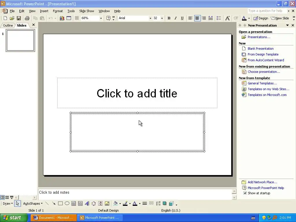296x222 pixels.
Task: Select the Rectangle drawing tool
Action: [x=60, y=203]
